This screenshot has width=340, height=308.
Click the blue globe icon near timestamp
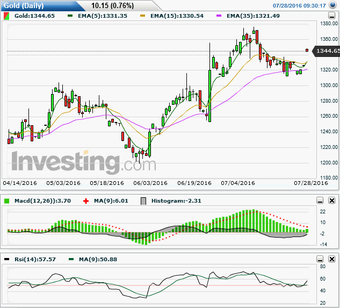point(332,5)
